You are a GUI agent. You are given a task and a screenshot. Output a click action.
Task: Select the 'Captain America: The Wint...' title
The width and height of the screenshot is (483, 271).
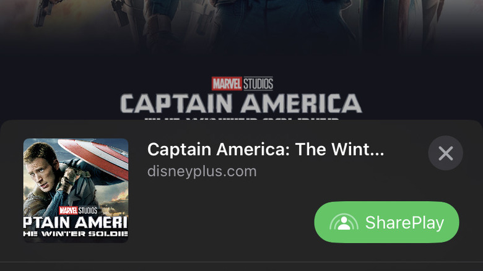click(266, 149)
